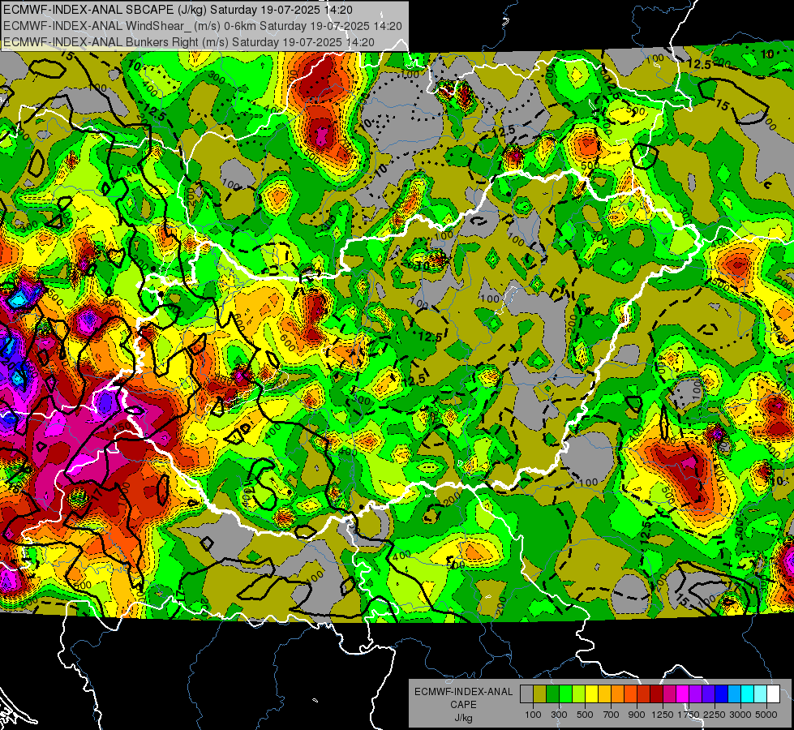Click the J/kg unit label in legend

tap(463, 718)
